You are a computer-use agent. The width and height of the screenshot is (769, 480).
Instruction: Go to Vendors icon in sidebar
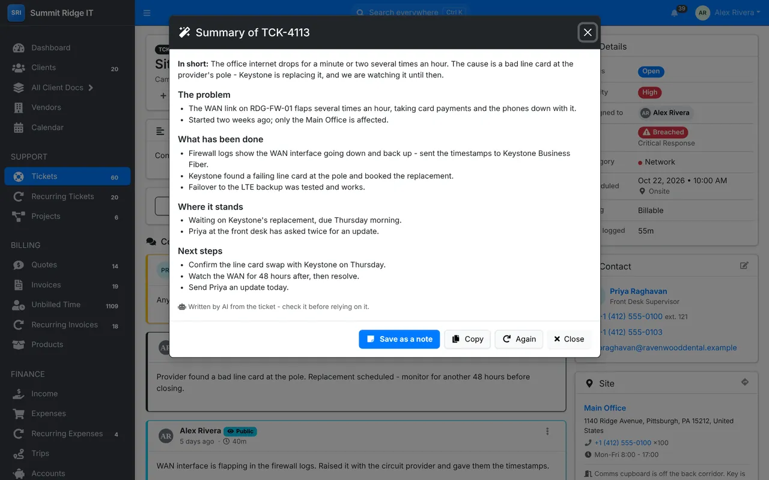click(x=19, y=107)
